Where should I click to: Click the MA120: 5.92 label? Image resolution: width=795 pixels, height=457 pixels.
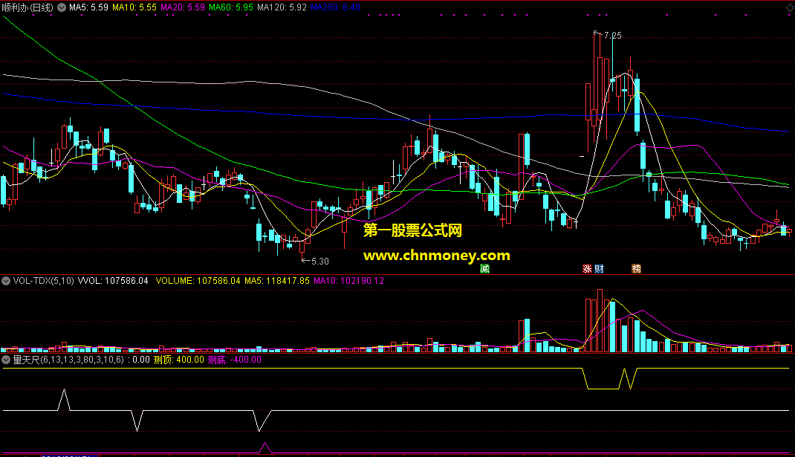(x=282, y=7)
